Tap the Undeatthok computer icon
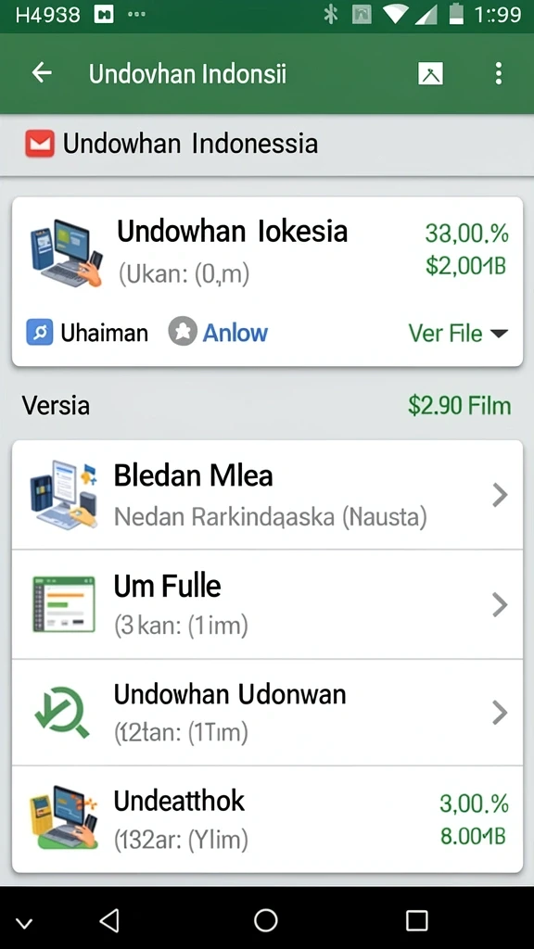This screenshot has height=949, width=534. (64, 818)
